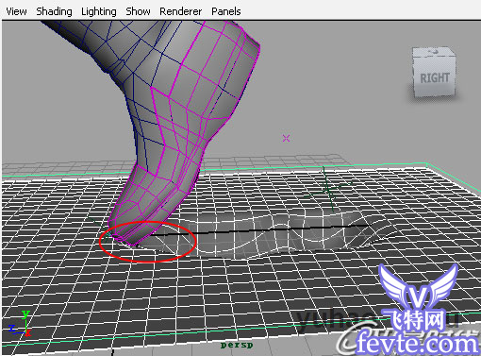This screenshot has width=481, height=356.
Task: Click the RIGHT face of the ViewCube
Action: tap(435, 78)
